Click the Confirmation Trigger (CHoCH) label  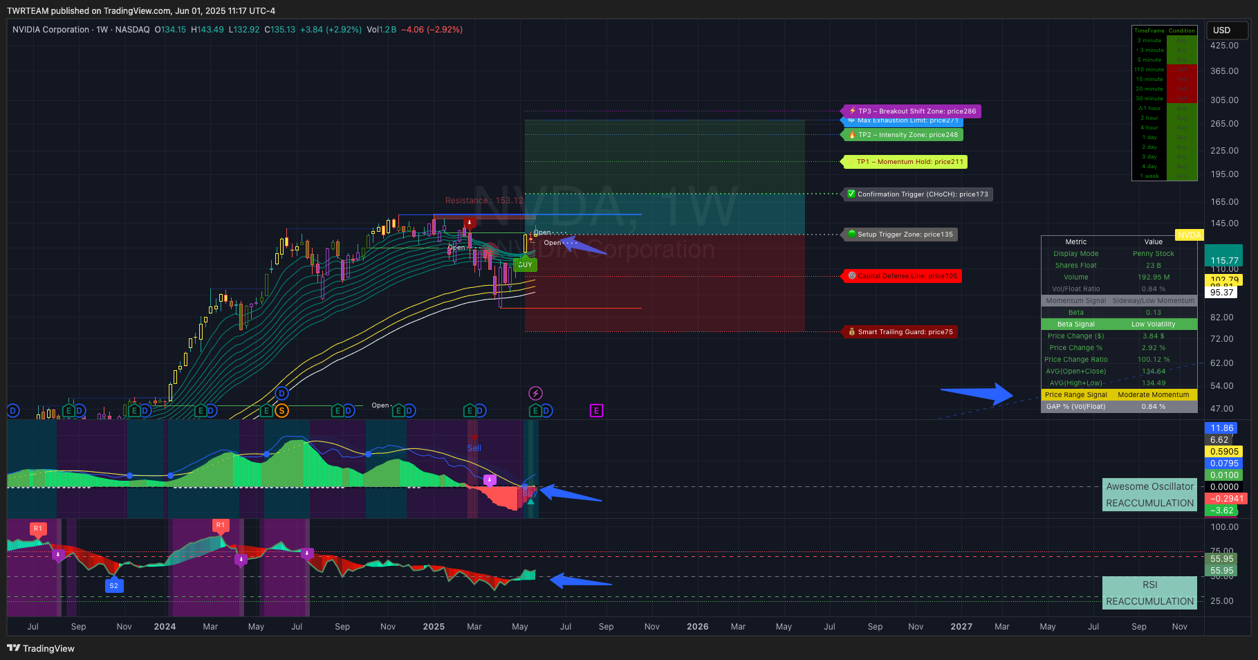click(x=918, y=194)
